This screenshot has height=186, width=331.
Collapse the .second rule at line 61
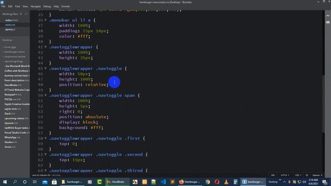coord(46,154)
